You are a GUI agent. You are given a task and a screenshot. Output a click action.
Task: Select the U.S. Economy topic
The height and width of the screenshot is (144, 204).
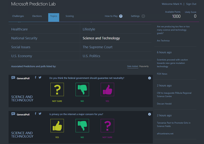(21, 56)
